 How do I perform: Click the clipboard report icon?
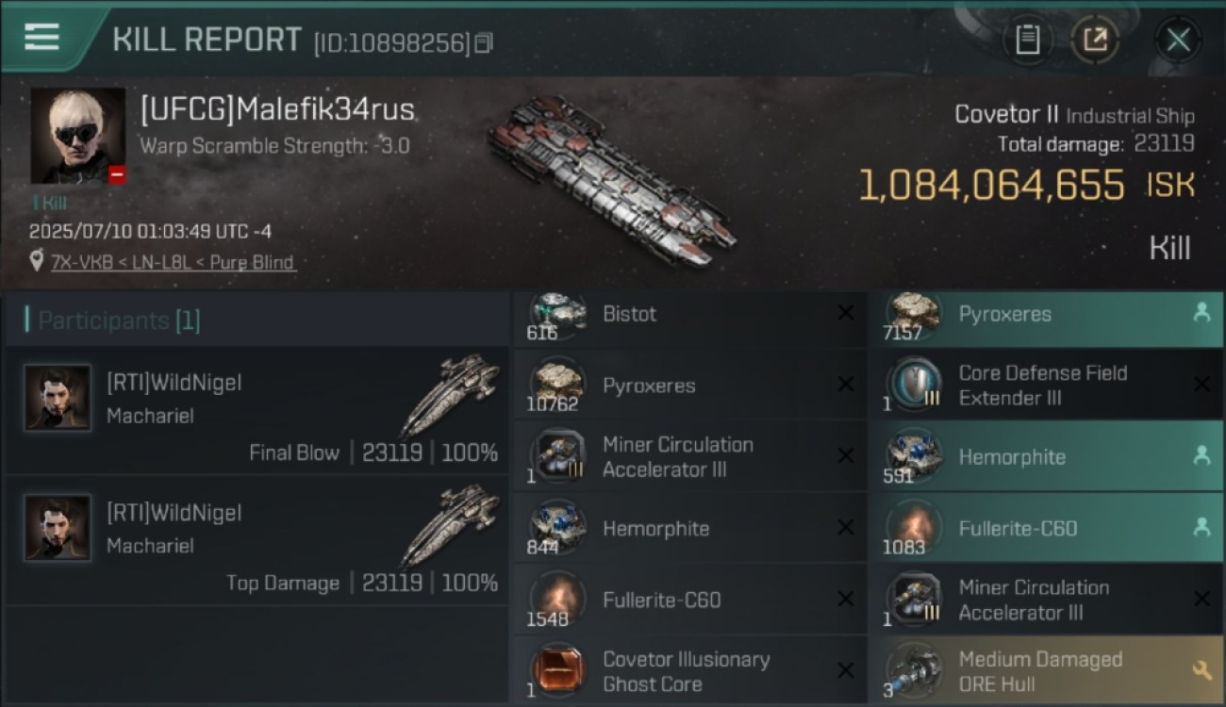pyautogui.click(x=1027, y=40)
